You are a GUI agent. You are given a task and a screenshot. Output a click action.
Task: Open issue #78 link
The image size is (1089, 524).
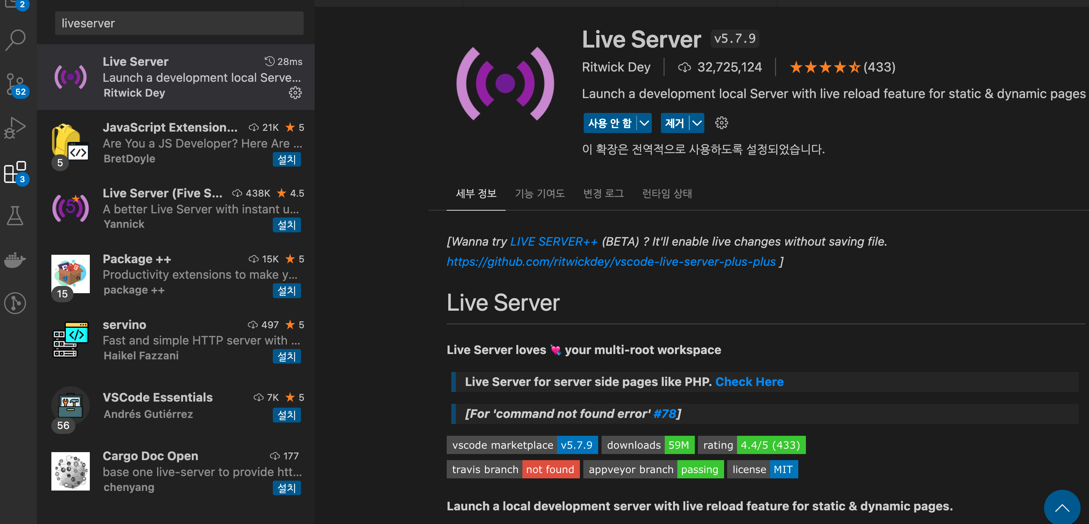click(665, 414)
